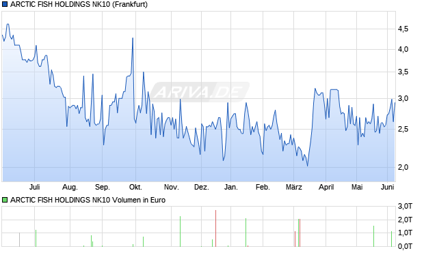Click the green volume legend square
Screen dimensions: 424x253
click(x=5, y=200)
